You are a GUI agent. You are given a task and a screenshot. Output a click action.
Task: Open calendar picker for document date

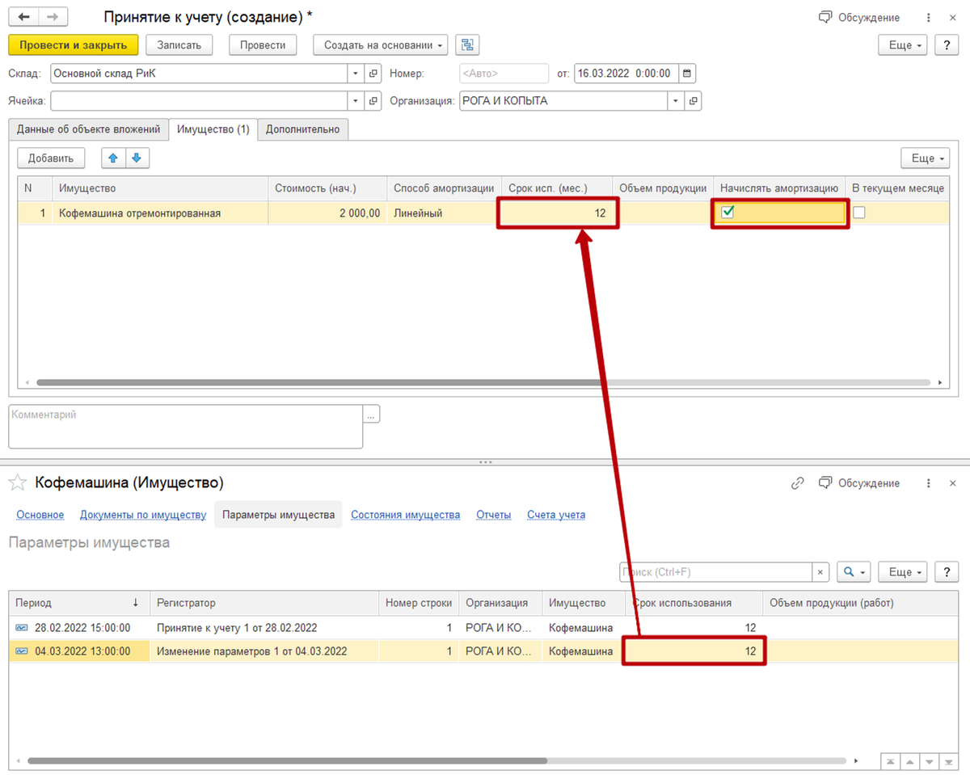pos(686,74)
